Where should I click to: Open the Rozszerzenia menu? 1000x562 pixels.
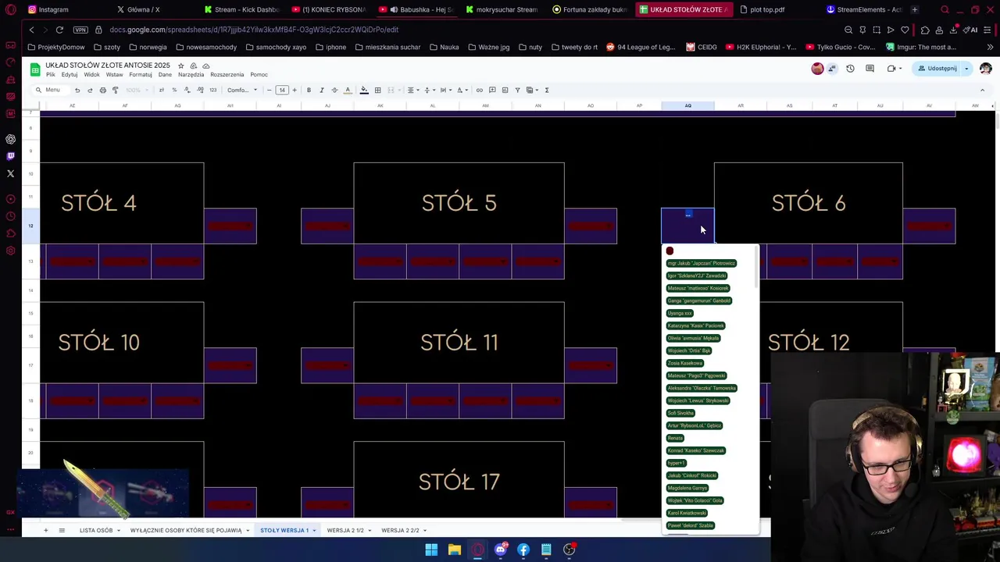point(227,75)
